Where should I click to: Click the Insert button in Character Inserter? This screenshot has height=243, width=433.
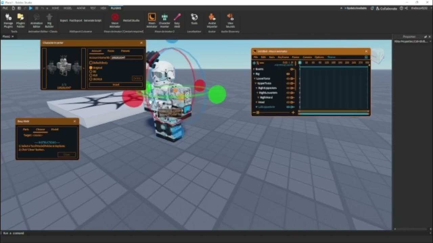(x=116, y=85)
